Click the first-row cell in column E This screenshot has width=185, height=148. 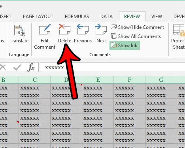click(98, 87)
